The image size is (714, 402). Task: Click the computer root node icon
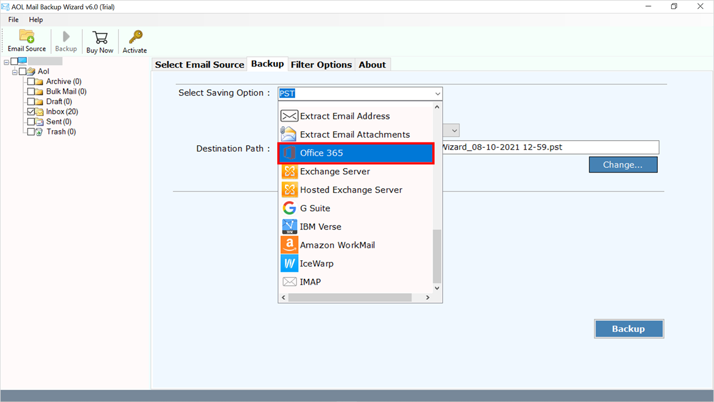[22, 61]
